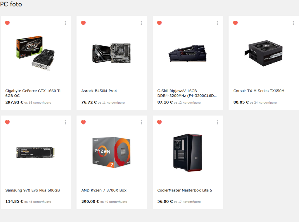Unfavorite the Gigabyte GeForce GTX 1660 Ti

click(7, 23)
